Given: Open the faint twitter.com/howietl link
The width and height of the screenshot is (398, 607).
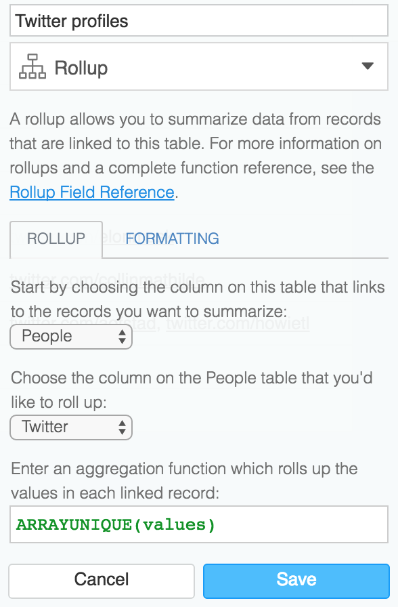Looking at the screenshot, I should (x=238, y=323).
